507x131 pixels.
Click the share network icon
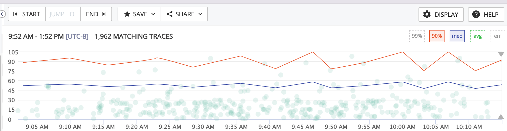point(170,14)
